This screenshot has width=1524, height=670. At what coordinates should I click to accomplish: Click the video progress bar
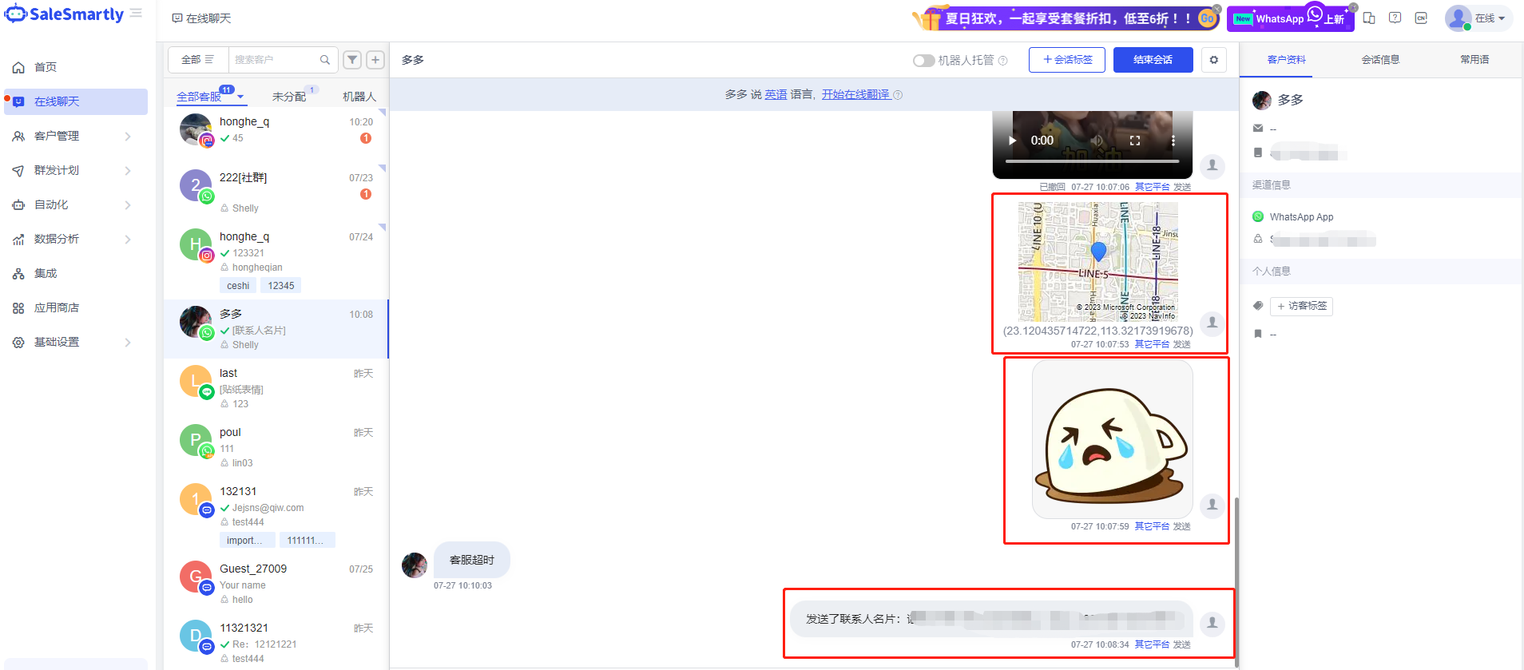(1093, 161)
